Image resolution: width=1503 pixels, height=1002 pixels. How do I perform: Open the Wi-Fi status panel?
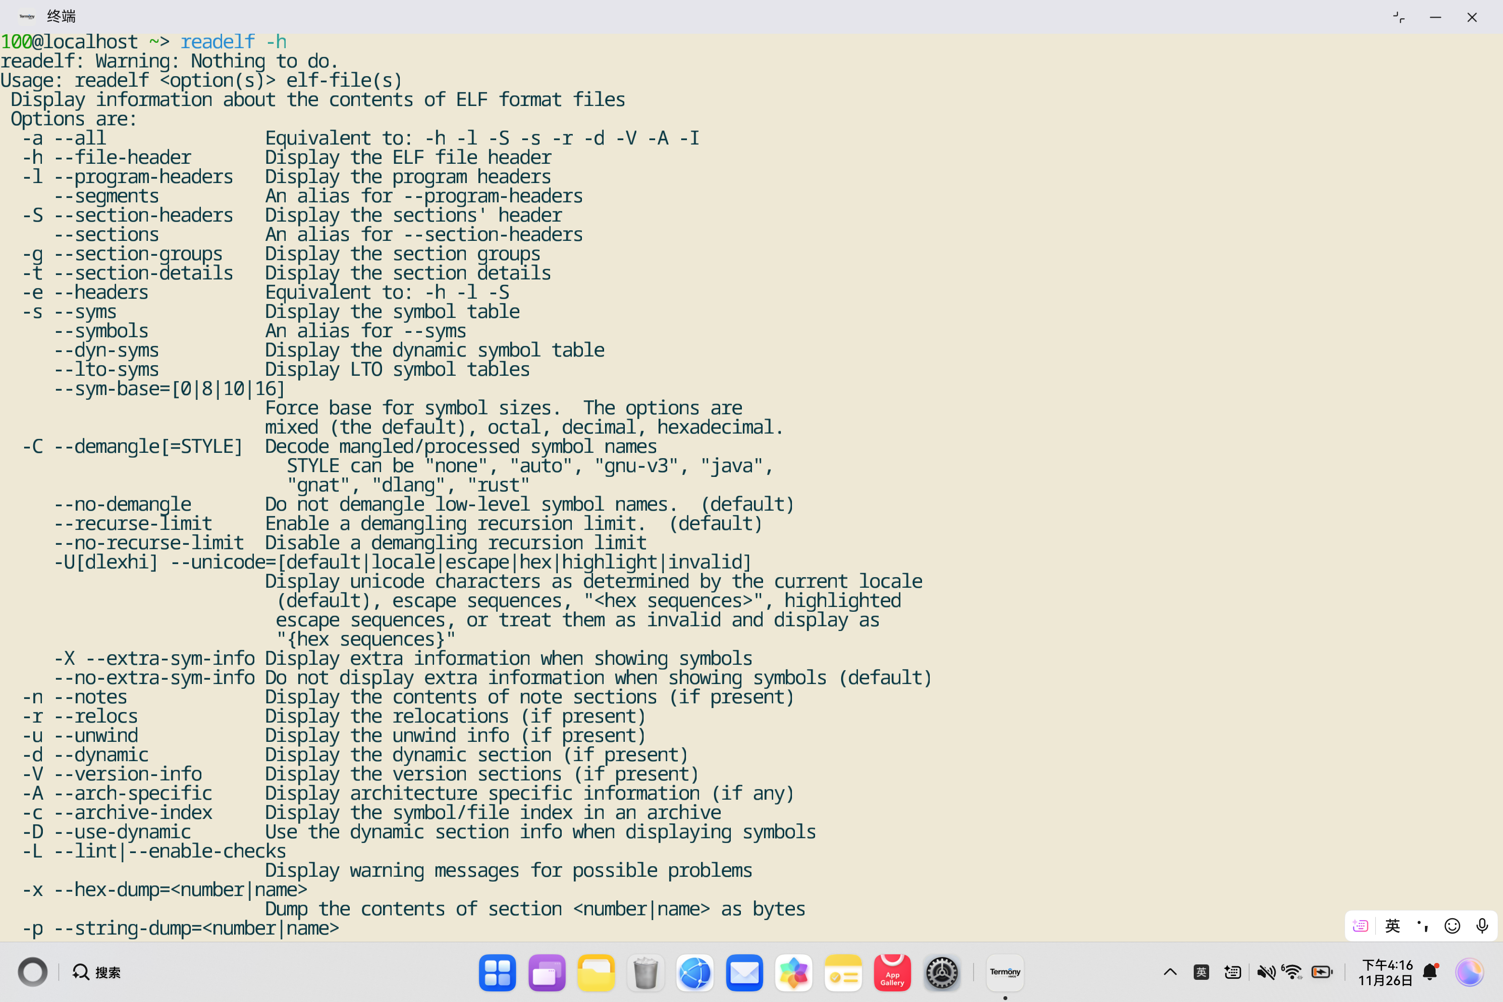point(1292,972)
